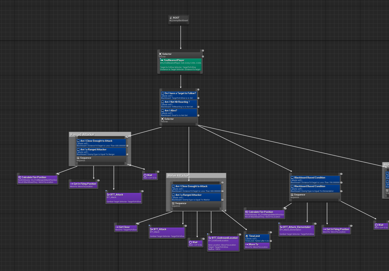Image resolution: width=389 pixels, height=271 pixels.
Task: Click the Sequence icon under the Elementalist condition
Action: click(x=292, y=195)
